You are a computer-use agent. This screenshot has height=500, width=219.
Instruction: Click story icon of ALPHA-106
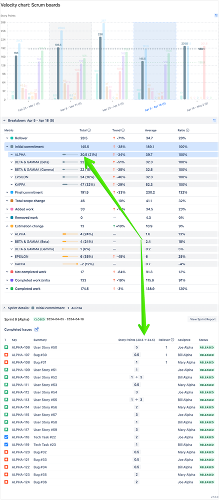tap(6, 347)
